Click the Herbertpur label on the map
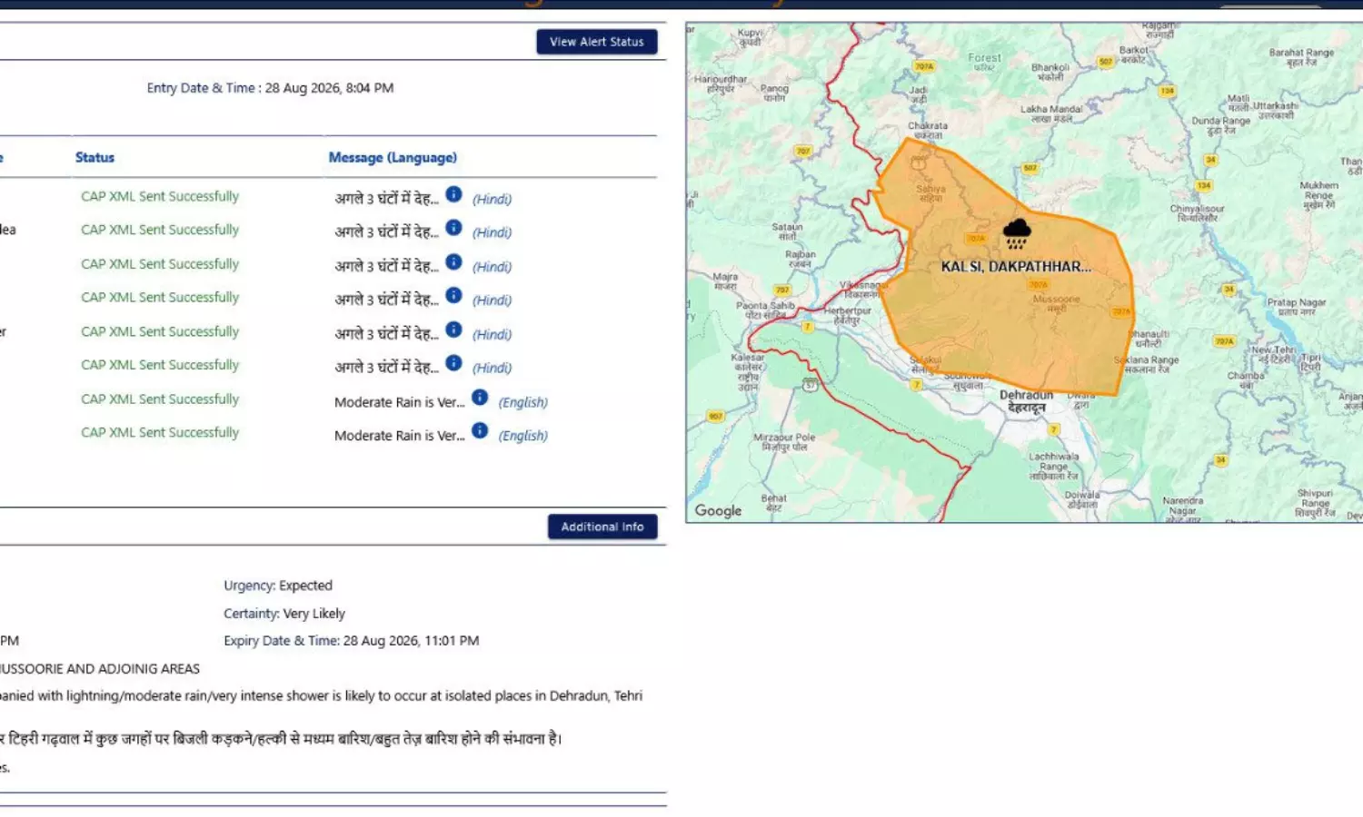 click(x=847, y=315)
